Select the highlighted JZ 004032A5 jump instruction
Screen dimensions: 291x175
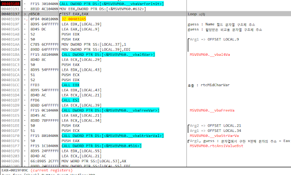[74, 19]
